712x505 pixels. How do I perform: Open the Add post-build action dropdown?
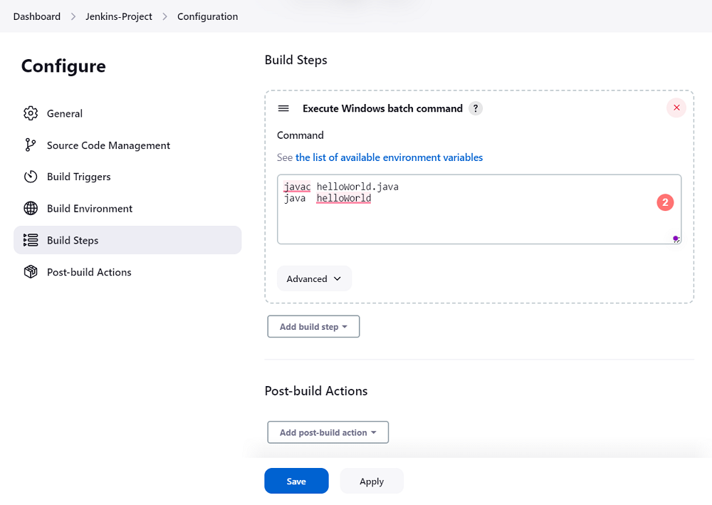(328, 432)
